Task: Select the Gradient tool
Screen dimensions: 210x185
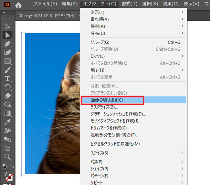Action: click(x=7, y=113)
